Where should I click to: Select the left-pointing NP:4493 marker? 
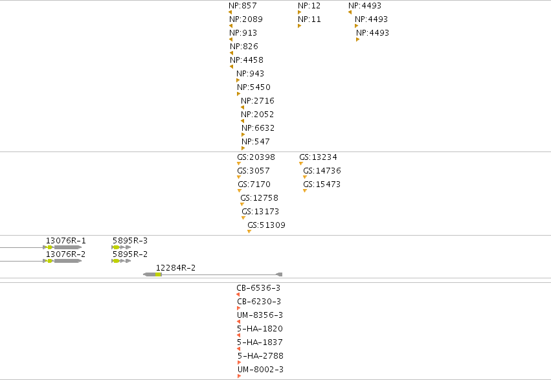(350, 12)
